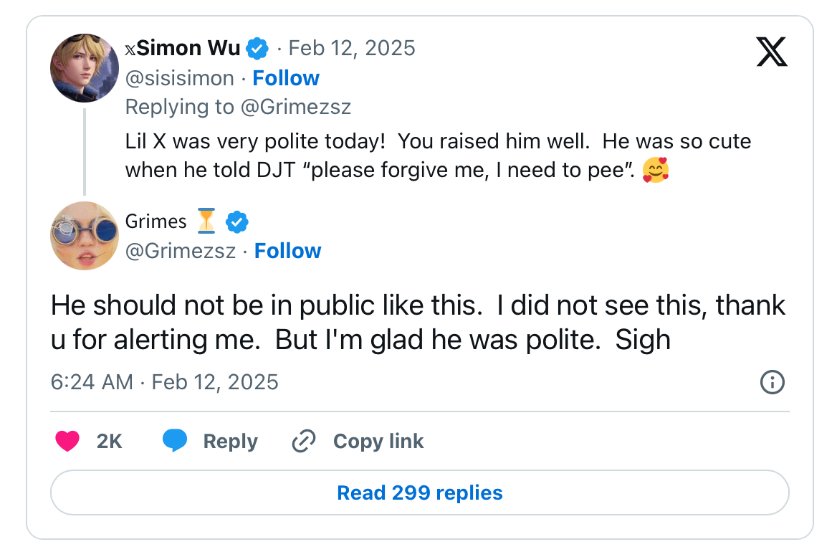The image size is (837, 552).
Task: Click the Reply text label
Action: pyautogui.click(x=230, y=441)
